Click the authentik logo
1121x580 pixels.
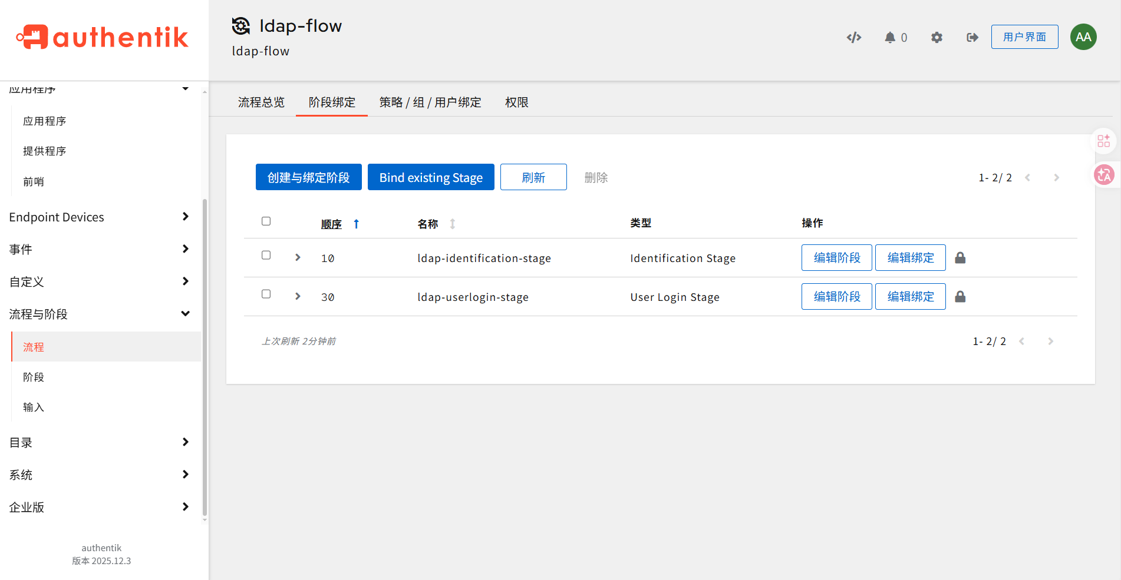tap(103, 38)
